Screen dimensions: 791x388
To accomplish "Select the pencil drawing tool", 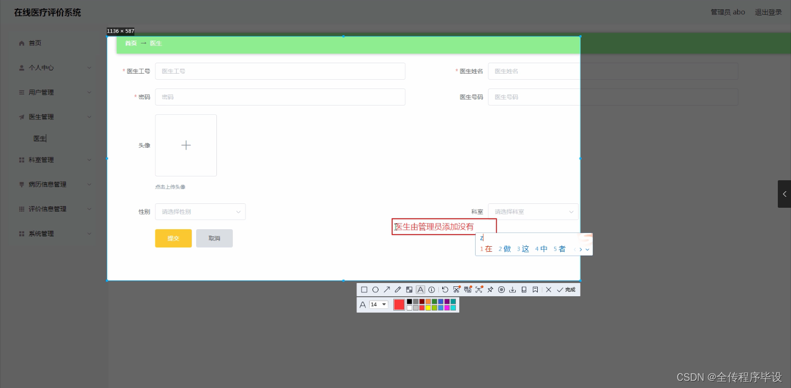I will [x=398, y=290].
